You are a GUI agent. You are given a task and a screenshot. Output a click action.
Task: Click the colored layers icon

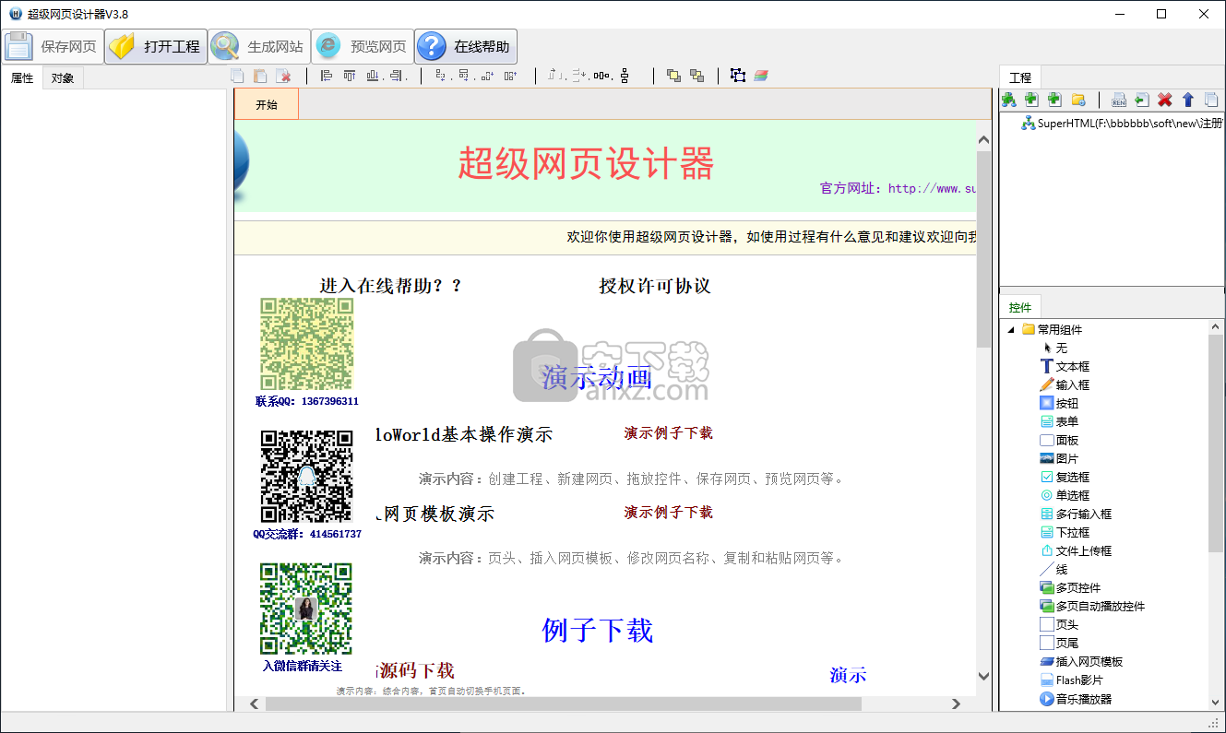(761, 76)
